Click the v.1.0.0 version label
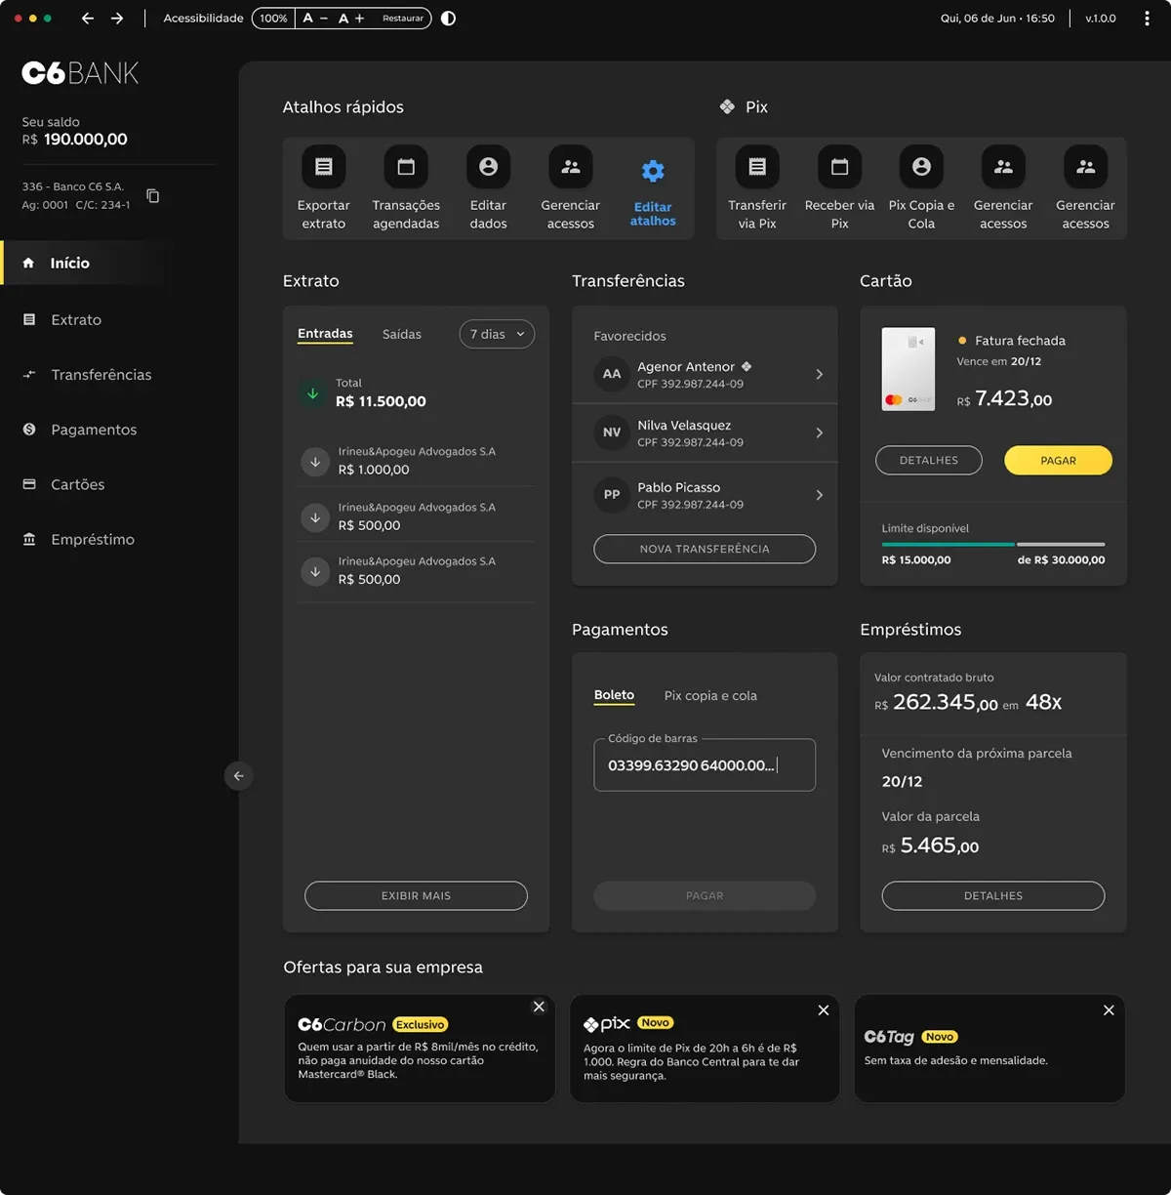The height and width of the screenshot is (1195, 1171). point(1101,19)
